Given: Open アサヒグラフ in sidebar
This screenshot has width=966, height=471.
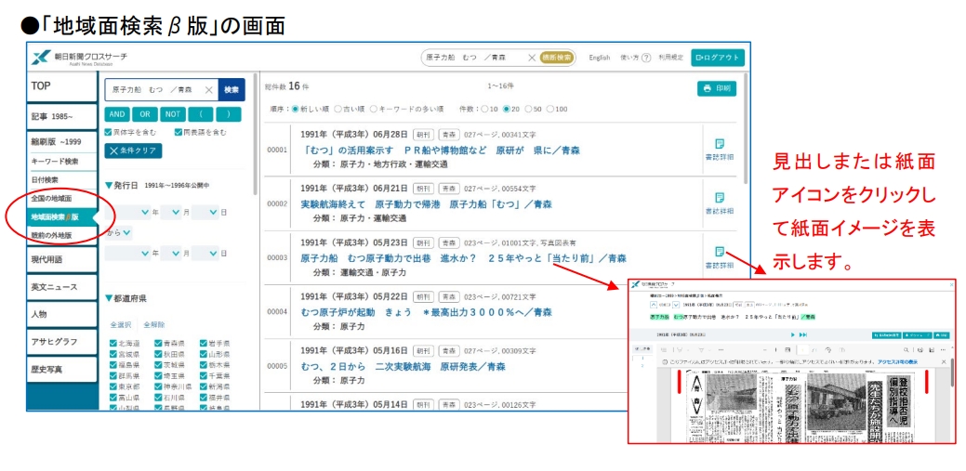Looking at the screenshot, I should click(x=61, y=342).
